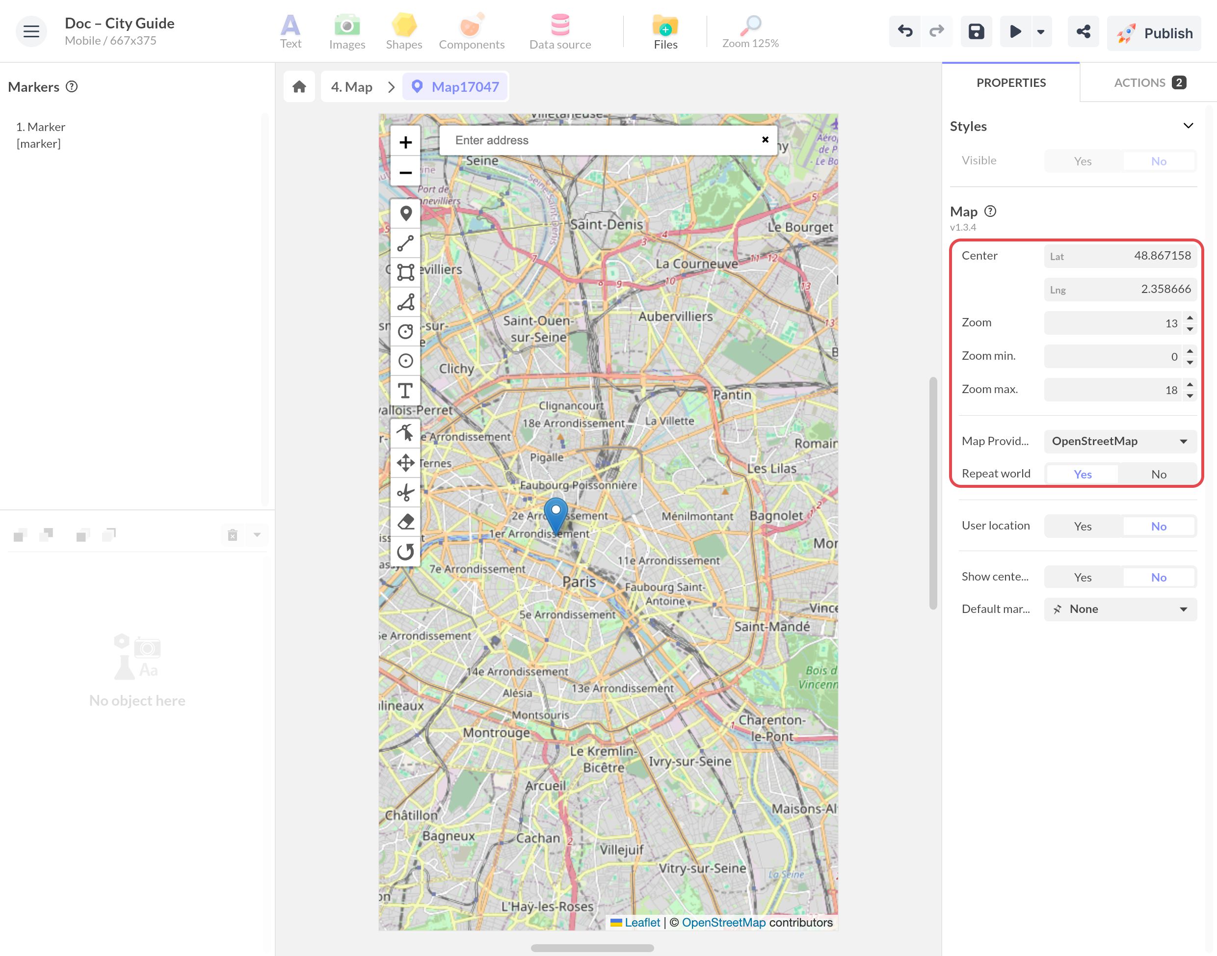The width and height of the screenshot is (1217, 956).
Task: Select Map17047 breadcrumb item
Action: coord(455,87)
